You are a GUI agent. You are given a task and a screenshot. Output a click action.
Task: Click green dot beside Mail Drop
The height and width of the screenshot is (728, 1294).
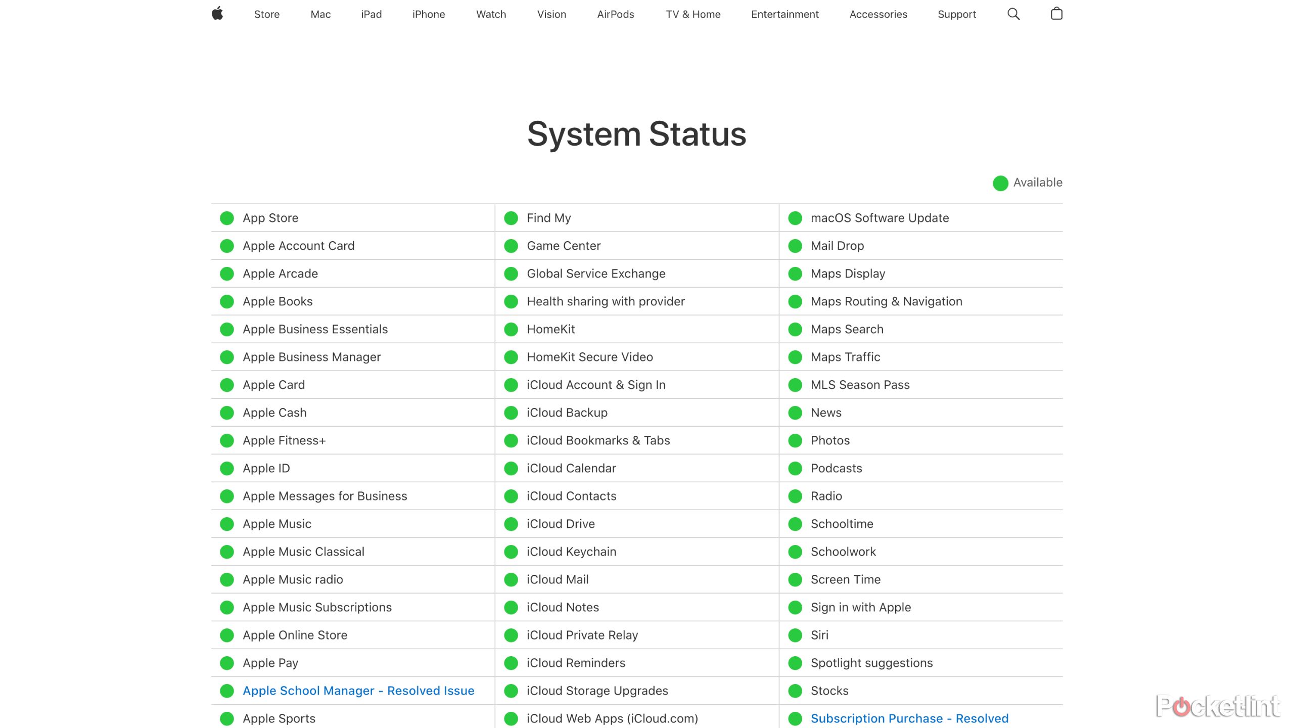pos(795,246)
